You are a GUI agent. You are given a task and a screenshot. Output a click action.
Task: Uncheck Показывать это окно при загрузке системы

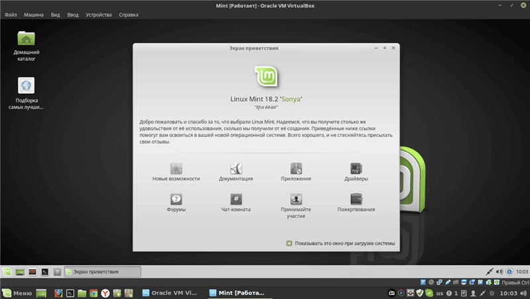click(289, 243)
